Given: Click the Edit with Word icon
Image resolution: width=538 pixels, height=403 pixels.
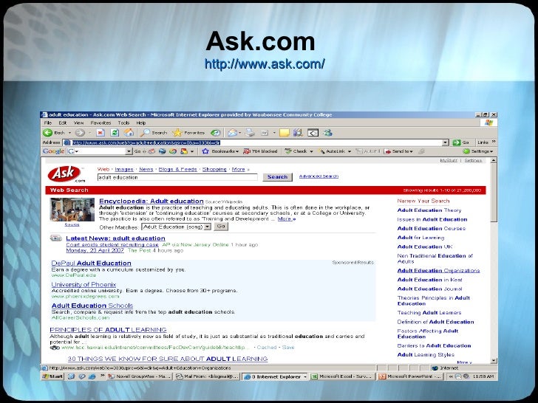Looking at the screenshot, I should [x=265, y=133].
